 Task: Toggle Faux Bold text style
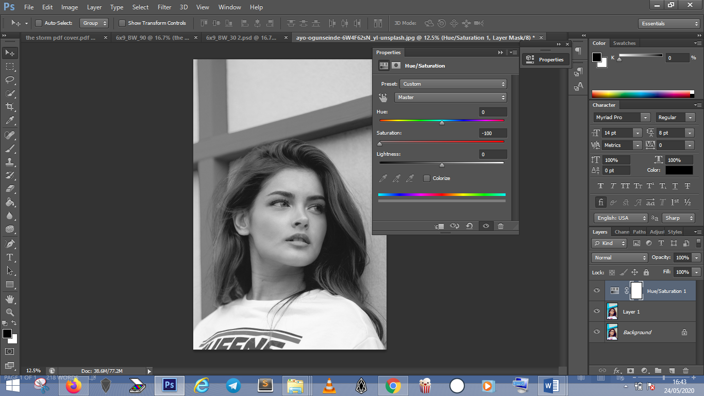[x=600, y=186]
